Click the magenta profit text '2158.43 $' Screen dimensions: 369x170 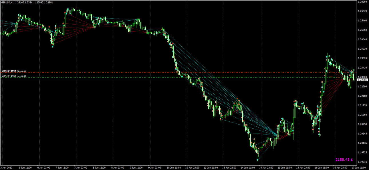[x=344, y=160]
